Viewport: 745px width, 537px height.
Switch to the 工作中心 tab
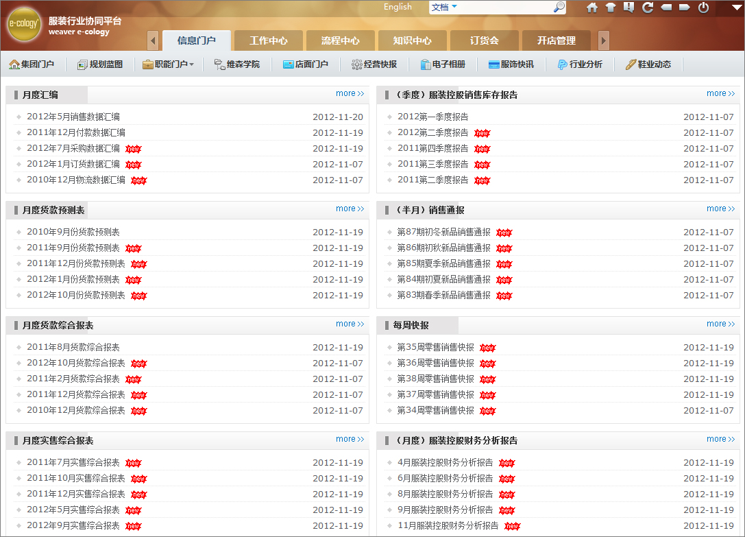(x=268, y=40)
